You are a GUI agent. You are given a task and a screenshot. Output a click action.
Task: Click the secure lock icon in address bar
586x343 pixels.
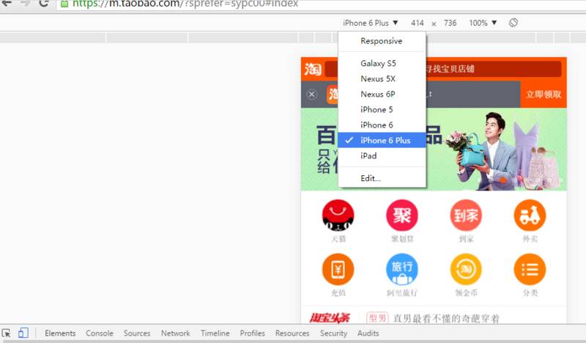pos(64,4)
